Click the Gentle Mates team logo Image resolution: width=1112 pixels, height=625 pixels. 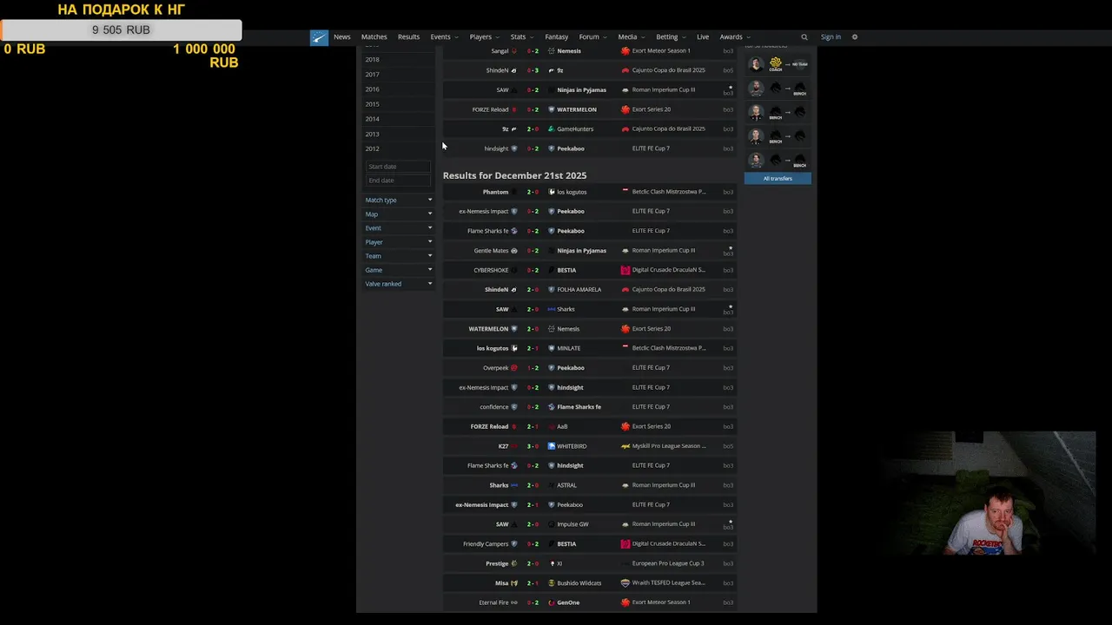514,251
